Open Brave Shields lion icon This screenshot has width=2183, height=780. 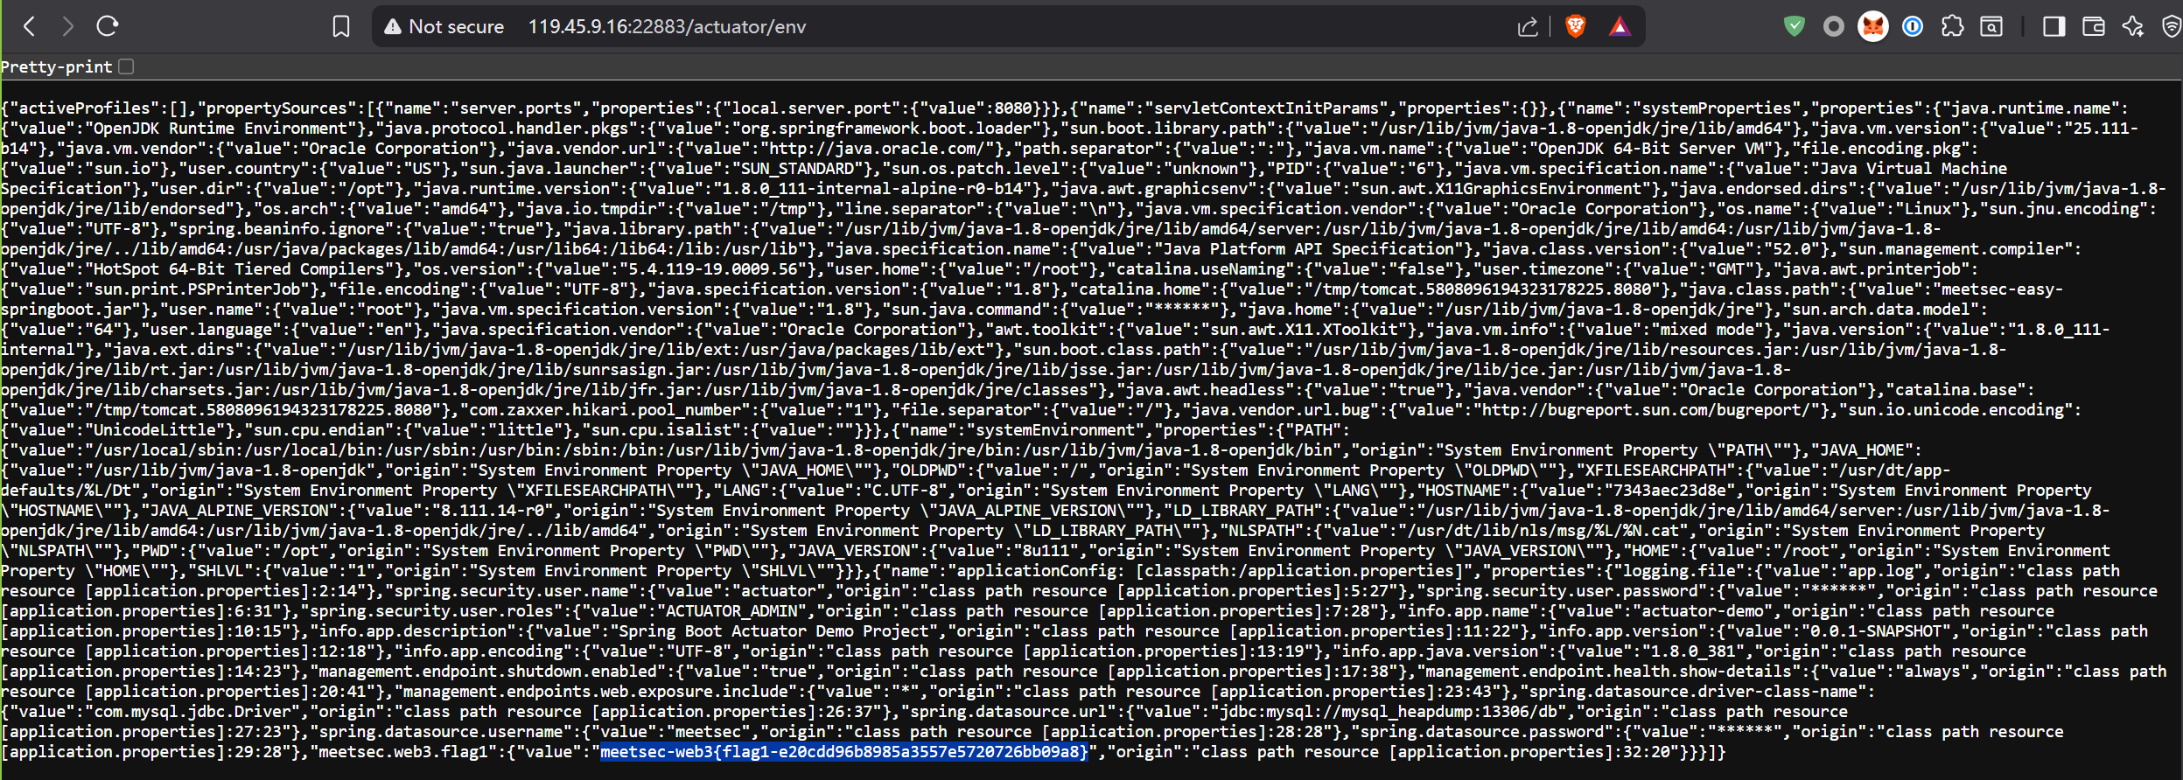click(1576, 27)
